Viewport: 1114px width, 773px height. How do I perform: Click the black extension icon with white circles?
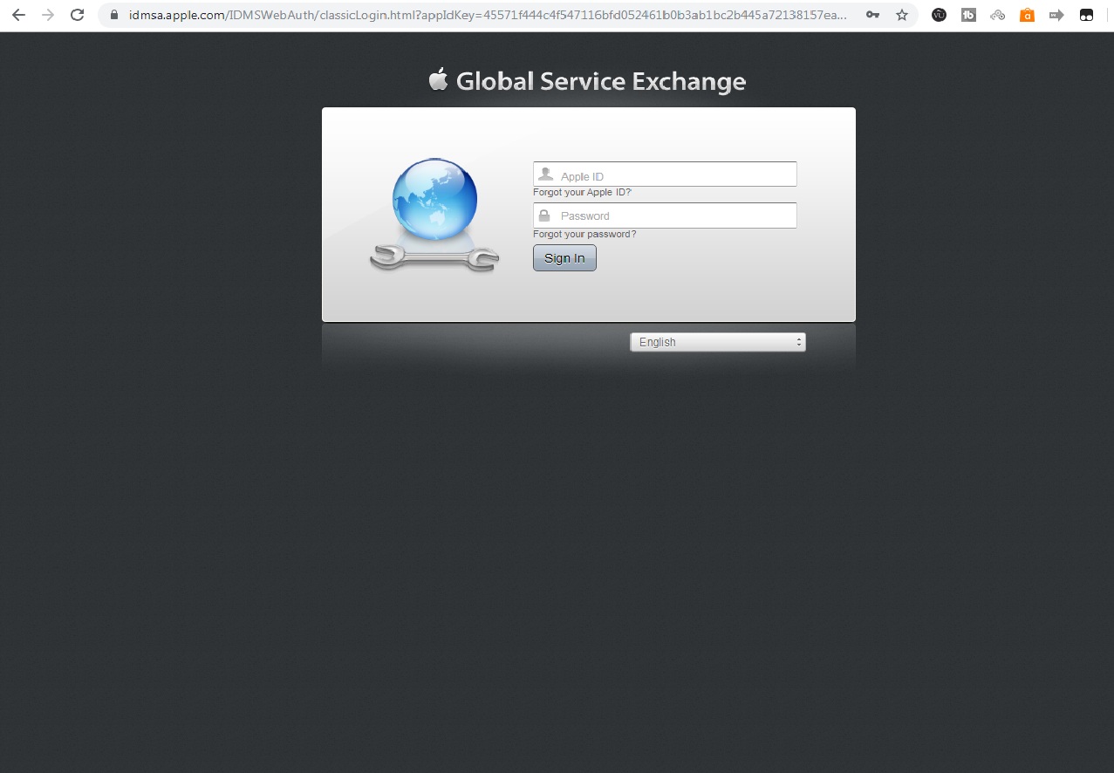tap(1085, 15)
